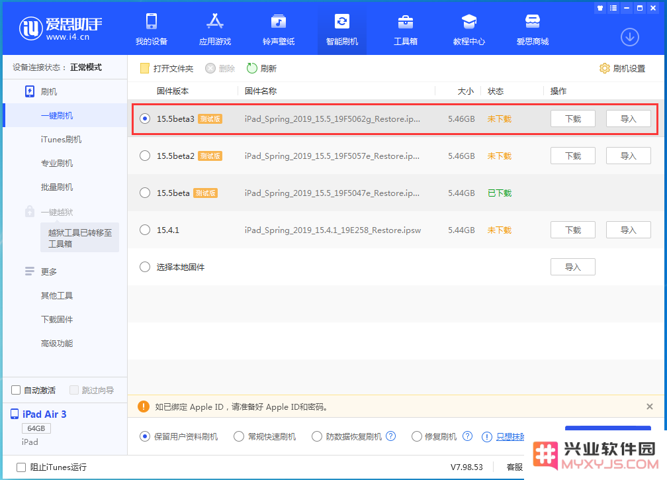Import local firmware via 导入

(572, 267)
